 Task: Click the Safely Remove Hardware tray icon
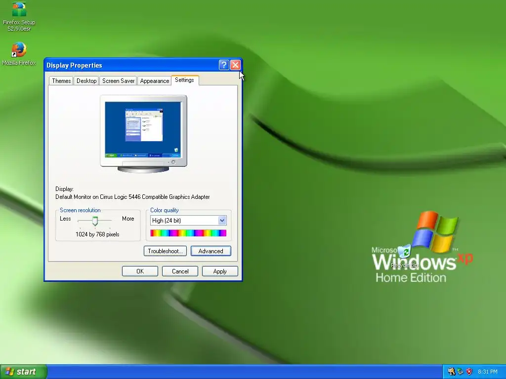click(x=460, y=372)
